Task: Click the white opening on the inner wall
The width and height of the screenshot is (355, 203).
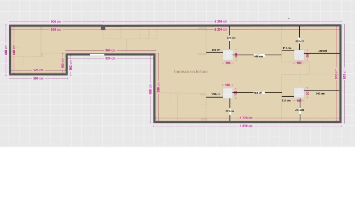Action: [97, 55]
